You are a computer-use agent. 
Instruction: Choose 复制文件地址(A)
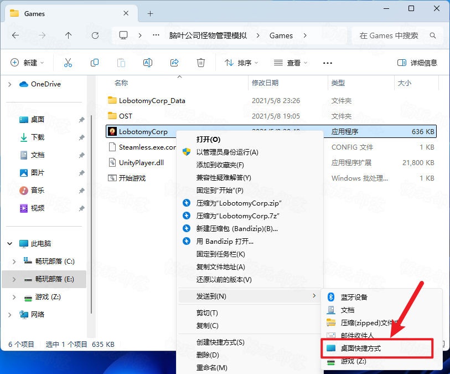coord(250,267)
